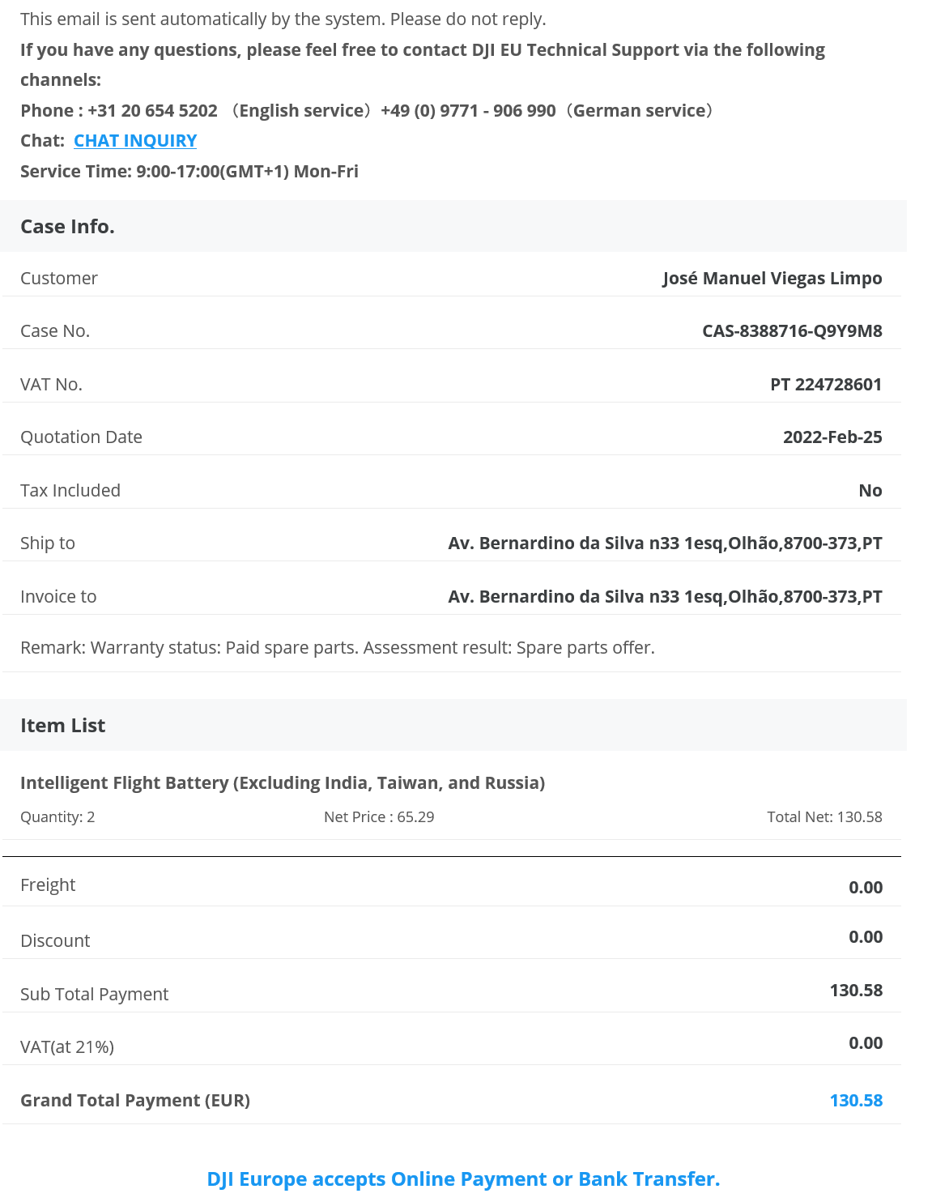Screen dimensions: 949x1202
Task: Click the Service Time line
Action: click(x=189, y=172)
